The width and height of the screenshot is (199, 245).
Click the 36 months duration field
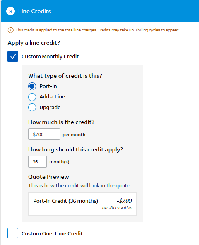click(37, 161)
